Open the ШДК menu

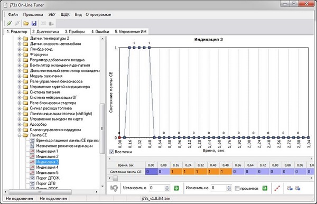(65, 15)
